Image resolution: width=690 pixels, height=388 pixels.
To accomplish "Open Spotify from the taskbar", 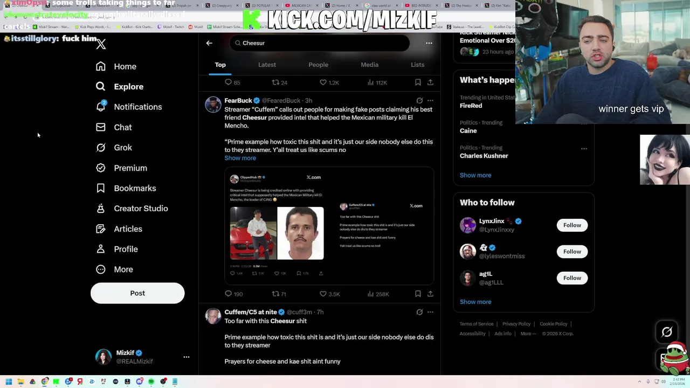I will 151,382.
